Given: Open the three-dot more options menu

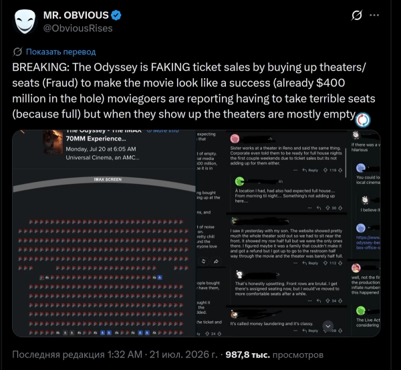Looking at the screenshot, I should (374, 15).
